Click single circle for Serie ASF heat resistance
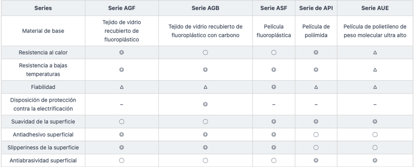 [274, 53]
